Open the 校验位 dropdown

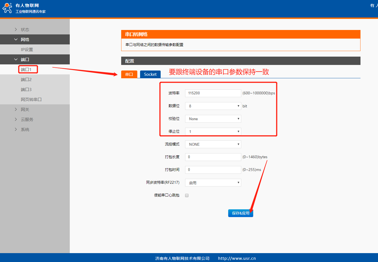pyautogui.click(x=213, y=119)
